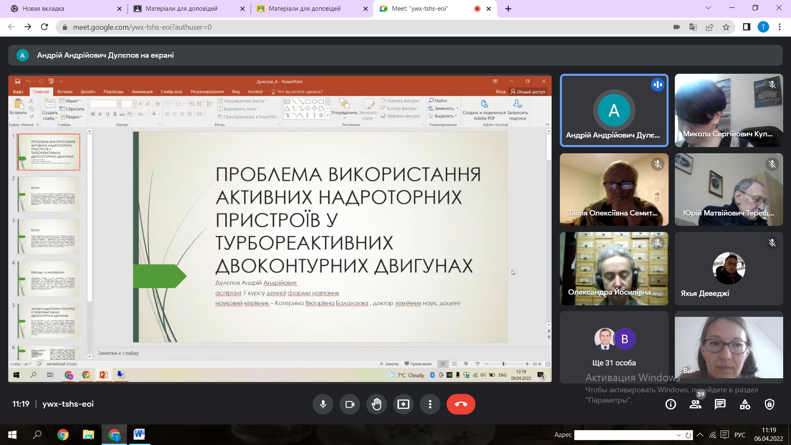791x445 pixels.
Task: Open meeting details info icon
Action: pyautogui.click(x=671, y=404)
